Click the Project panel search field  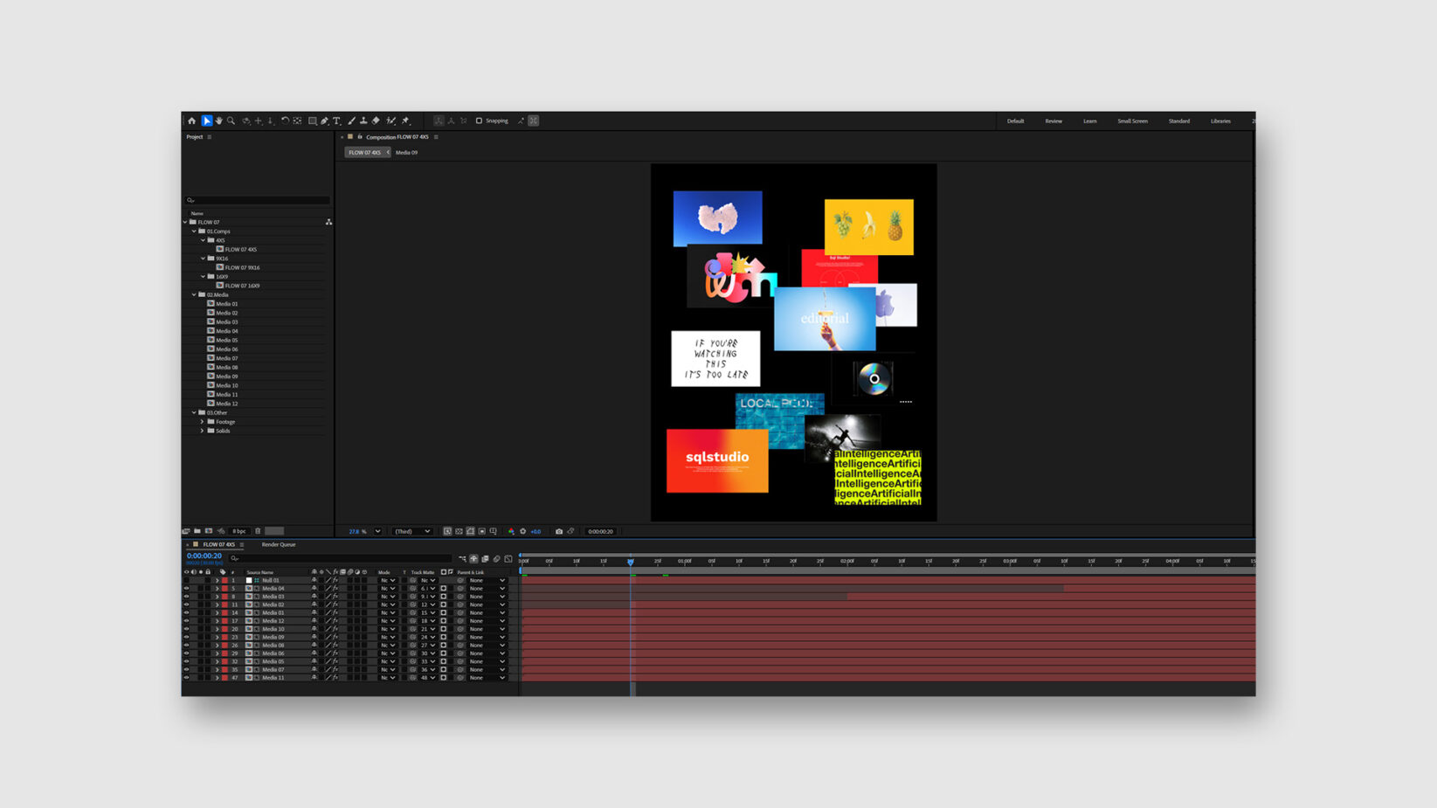[258, 201]
